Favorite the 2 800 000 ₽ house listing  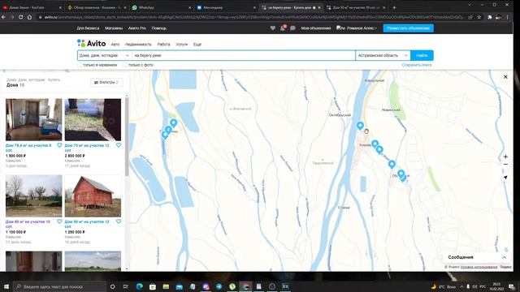tap(119, 145)
